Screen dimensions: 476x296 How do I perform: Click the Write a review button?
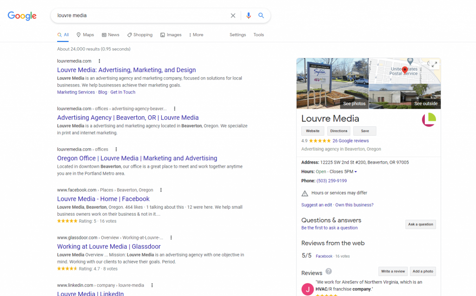[x=393, y=271]
